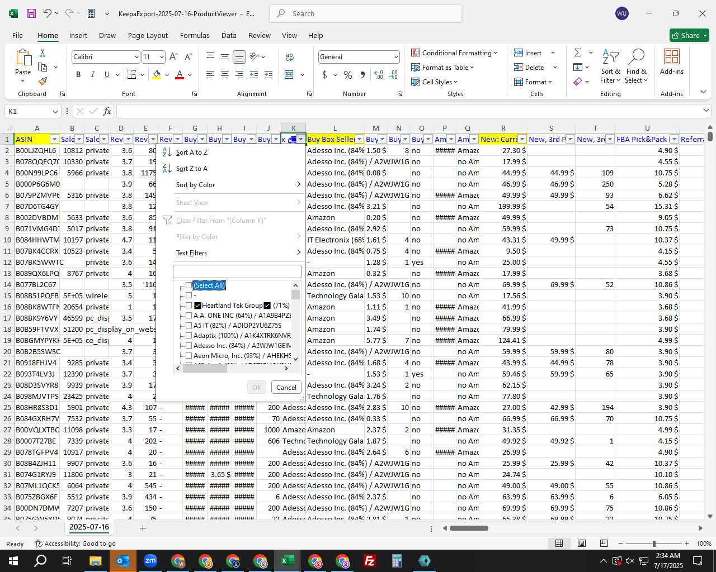Image resolution: width=716 pixels, height=572 pixels.
Task: Apply Top Align to cells
Action: point(210,56)
